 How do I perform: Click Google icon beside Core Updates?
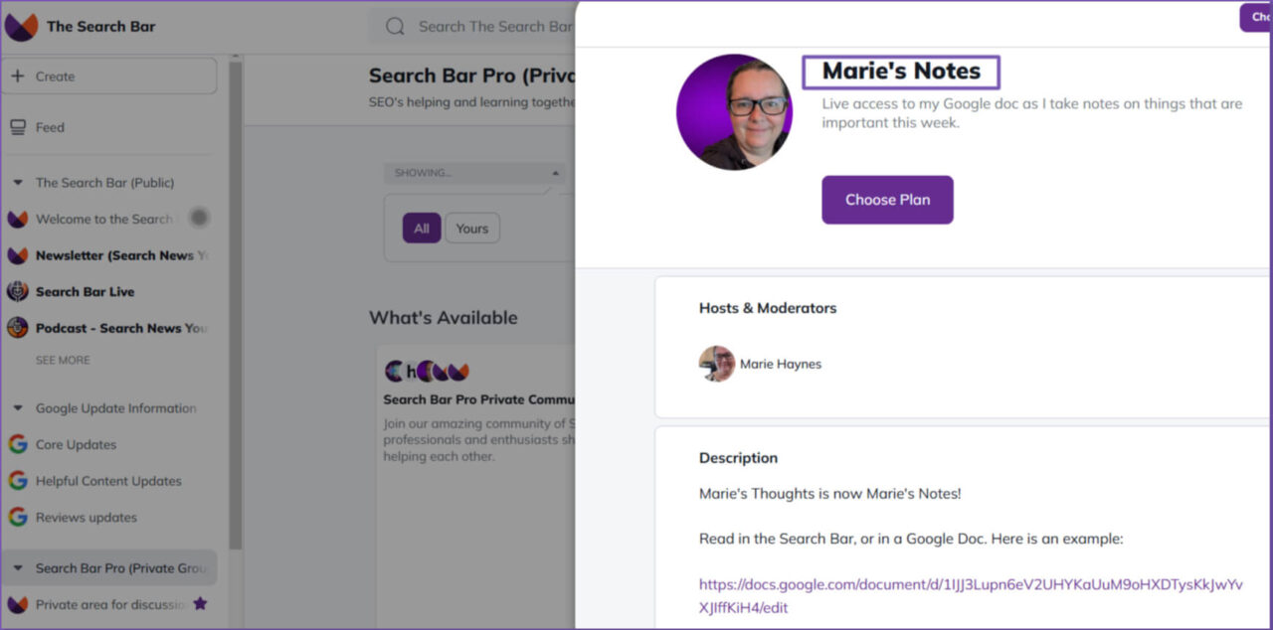pyautogui.click(x=17, y=444)
